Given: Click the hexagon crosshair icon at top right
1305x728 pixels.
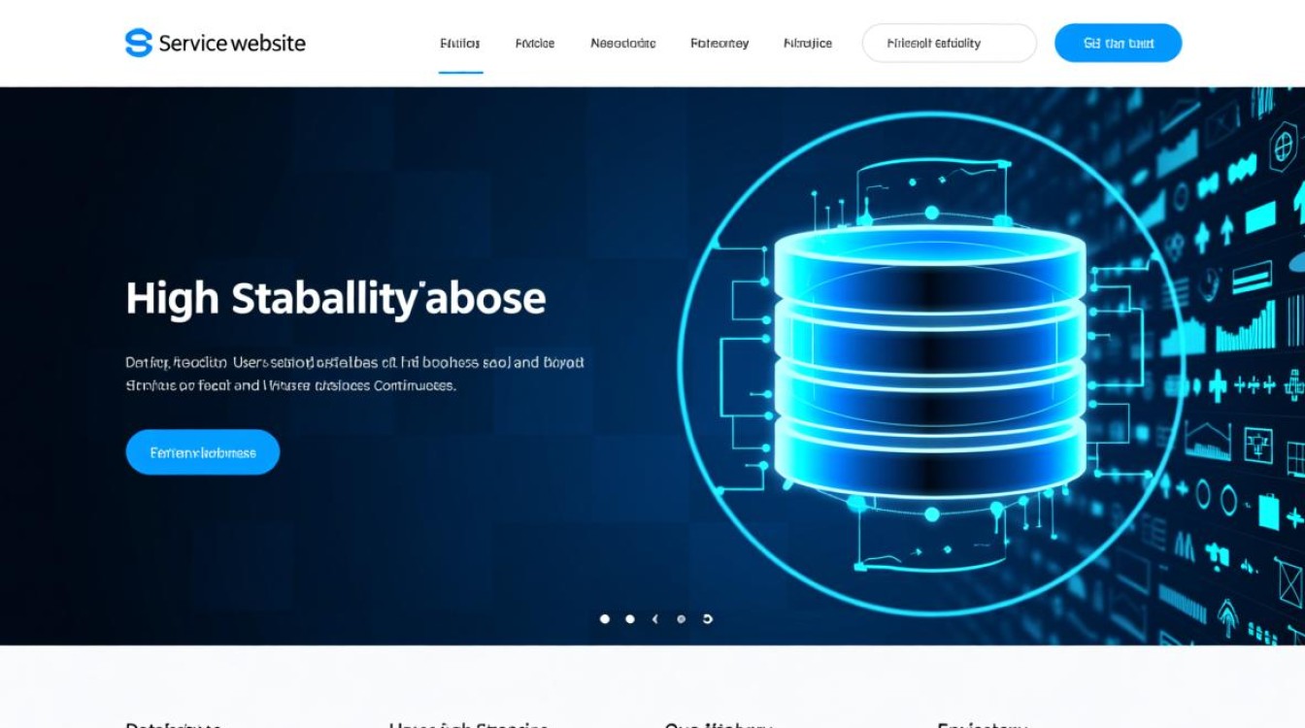Looking at the screenshot, I should [x=1283, y=148].
